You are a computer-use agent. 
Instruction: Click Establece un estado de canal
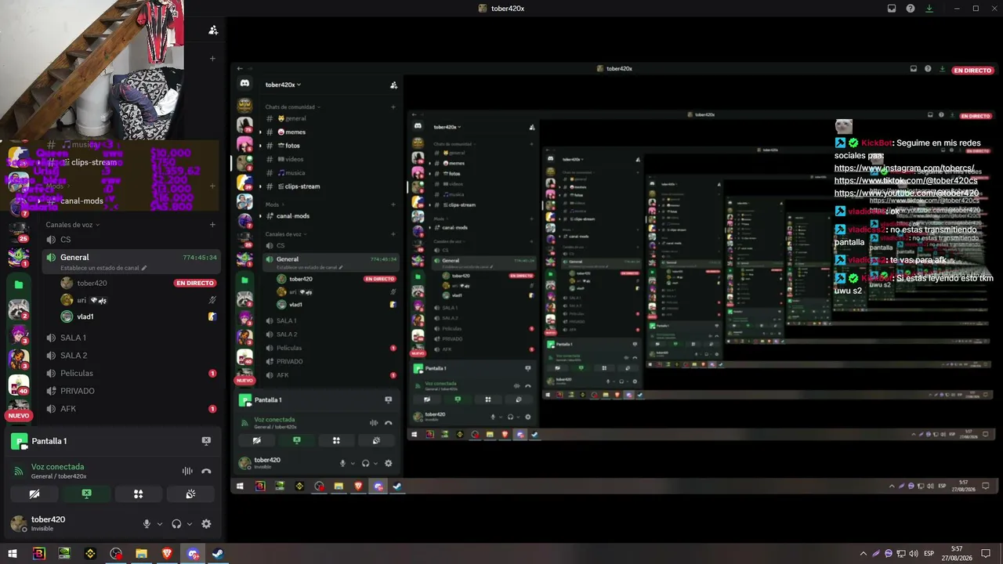click(x=103, y=268)
